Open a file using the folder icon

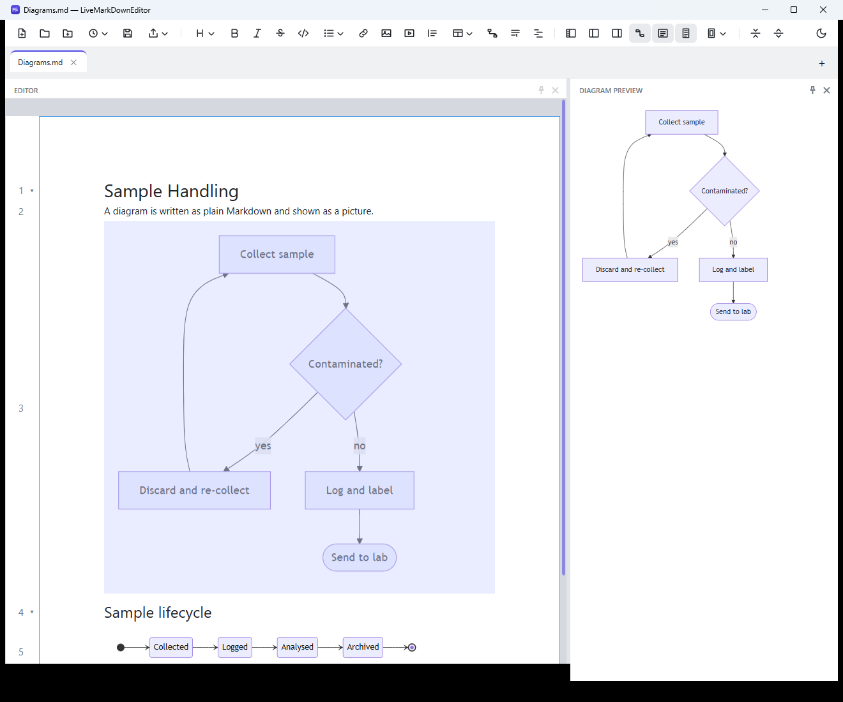click(45, 33)
